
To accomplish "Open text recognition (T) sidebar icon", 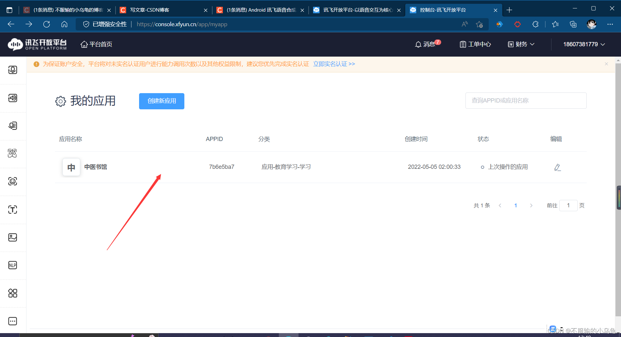I will click(x=13, y=210).
